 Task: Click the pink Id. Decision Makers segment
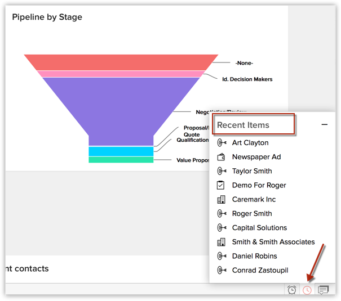pos(121,74)
